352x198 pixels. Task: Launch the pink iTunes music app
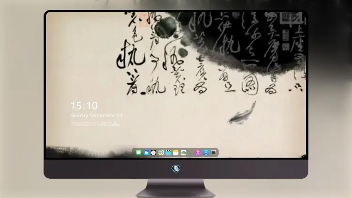198,152
